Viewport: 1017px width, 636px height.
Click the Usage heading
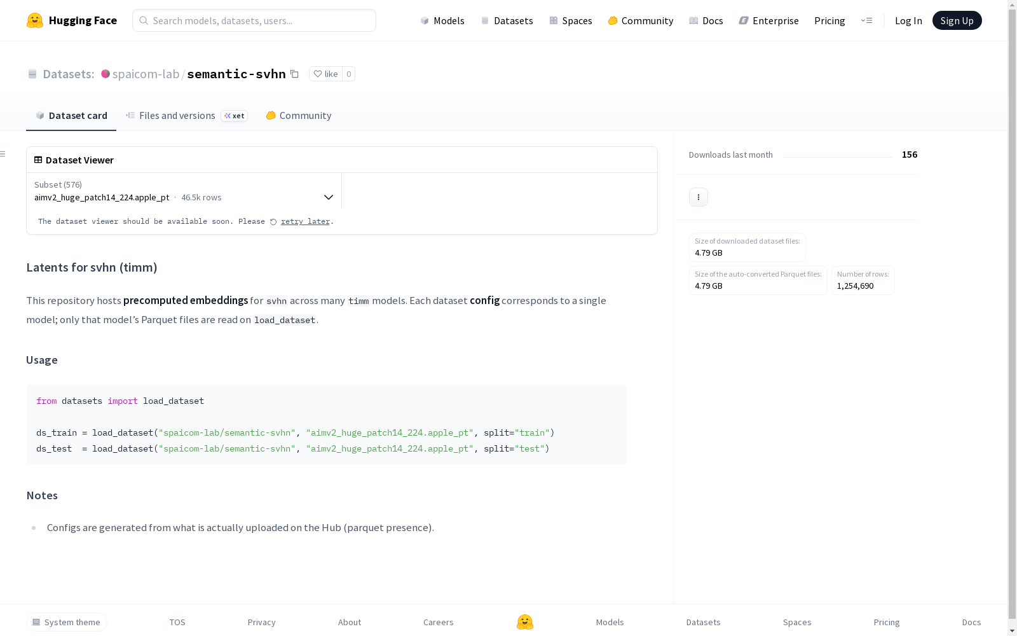point(42,360)
